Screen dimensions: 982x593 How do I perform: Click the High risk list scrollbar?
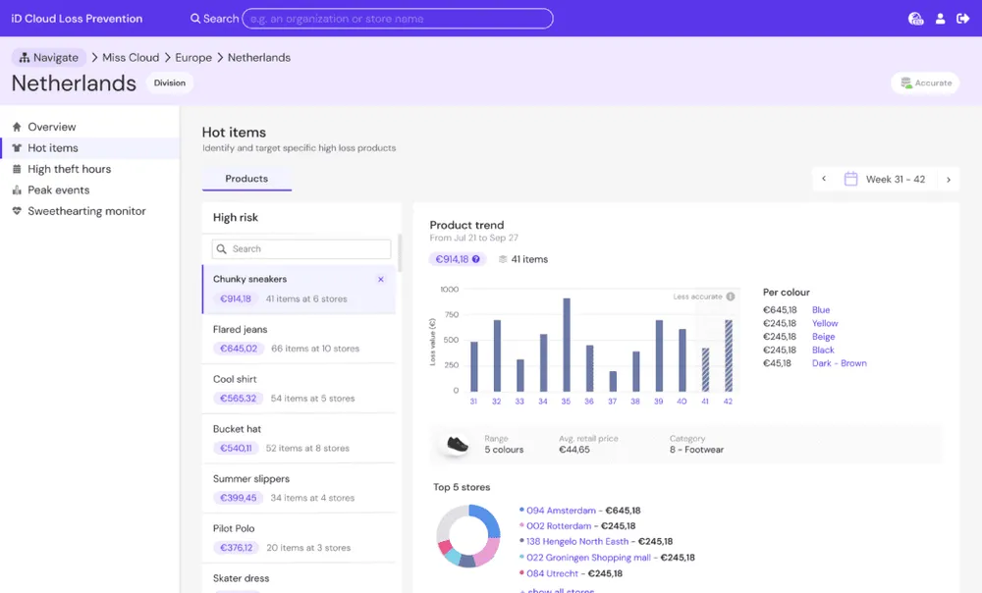tap(400, 253)
